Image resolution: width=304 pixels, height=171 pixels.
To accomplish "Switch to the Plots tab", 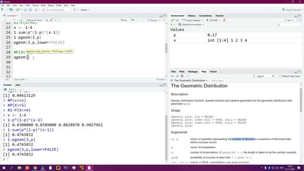I will click(x=182, y=72).
